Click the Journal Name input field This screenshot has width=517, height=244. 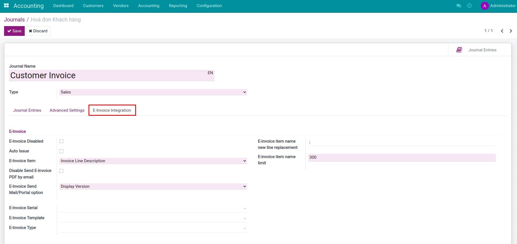pos(112,75)
